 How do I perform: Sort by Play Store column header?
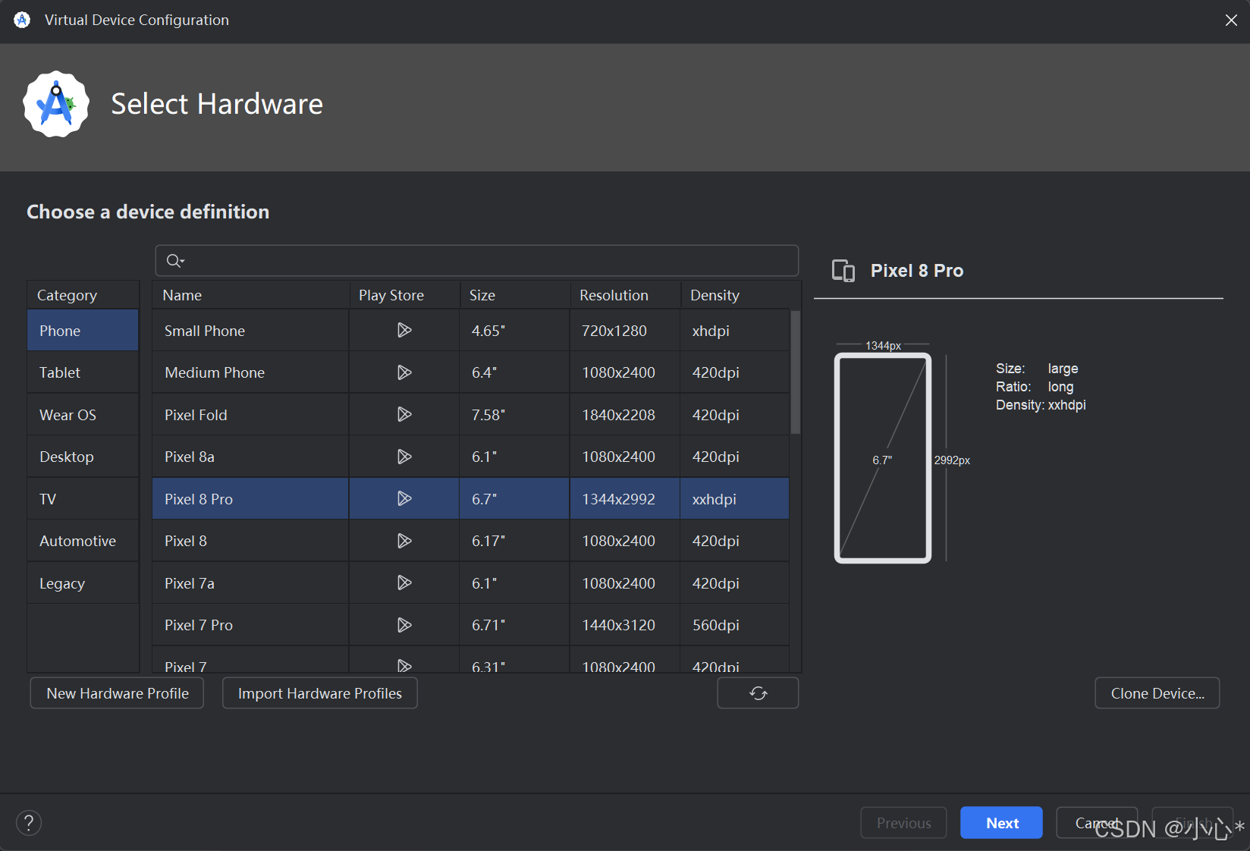pyautogui.click(x=404, y=295)
